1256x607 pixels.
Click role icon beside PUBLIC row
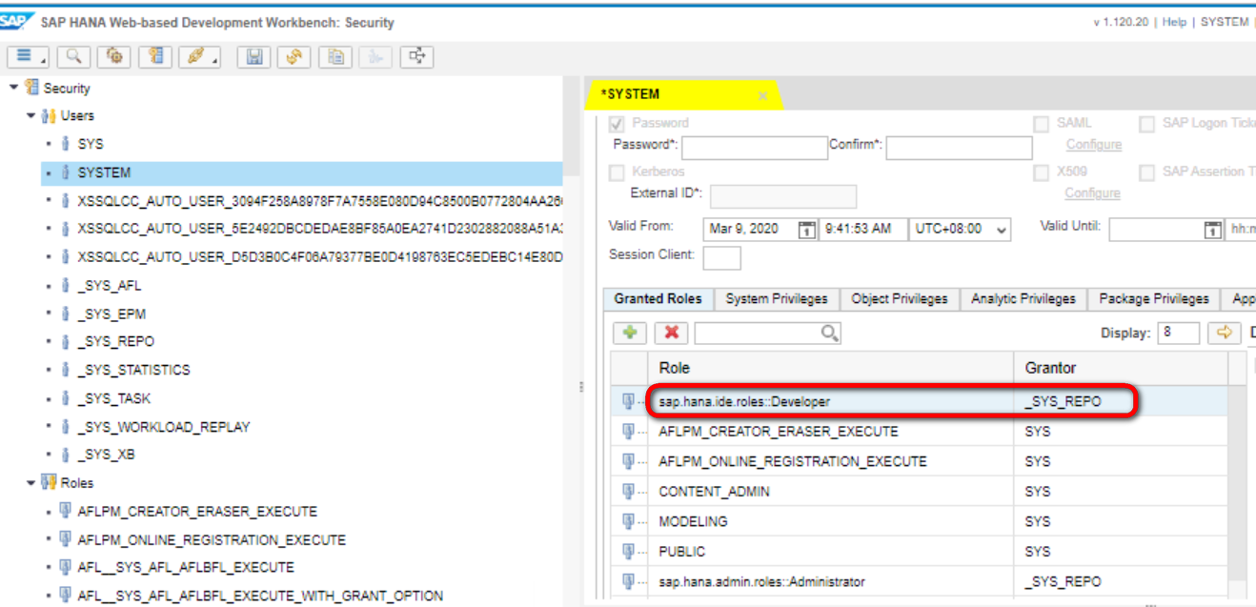coord(629,551)
